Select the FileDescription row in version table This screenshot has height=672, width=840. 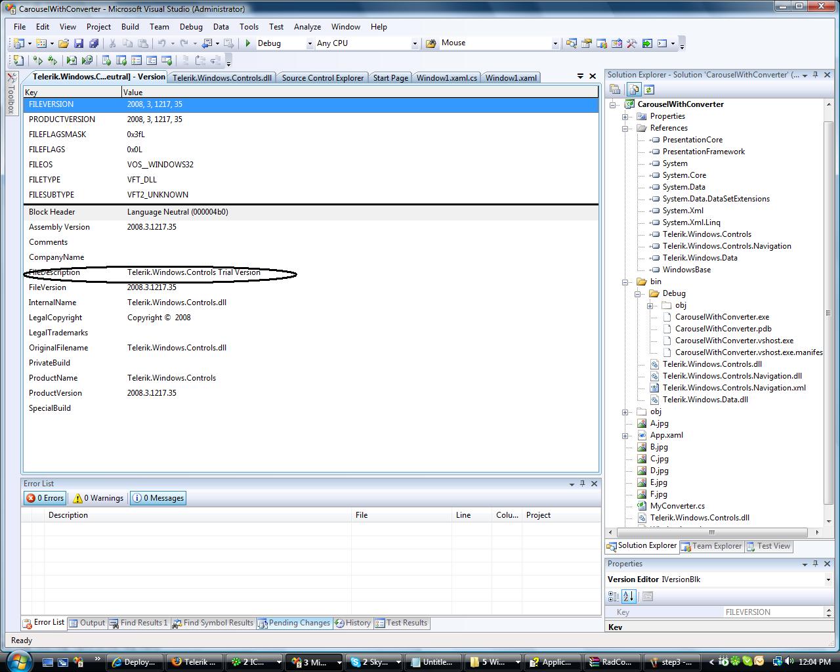coord(311,272)
